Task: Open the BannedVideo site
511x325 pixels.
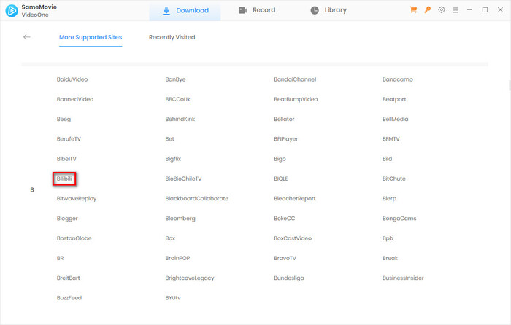Action: tap(75, 99)
